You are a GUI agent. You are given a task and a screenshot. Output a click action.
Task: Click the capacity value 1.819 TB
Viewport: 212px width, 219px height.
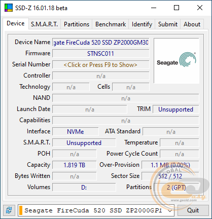click(x=75, y=165)
